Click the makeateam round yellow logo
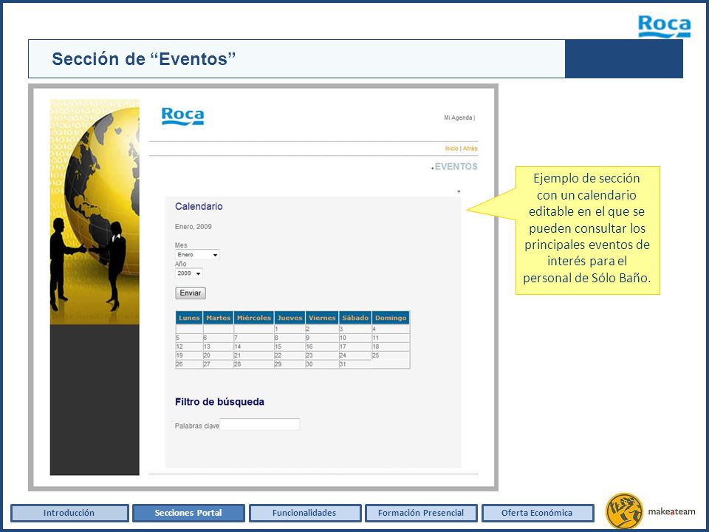709x532 pixels. 624,511
